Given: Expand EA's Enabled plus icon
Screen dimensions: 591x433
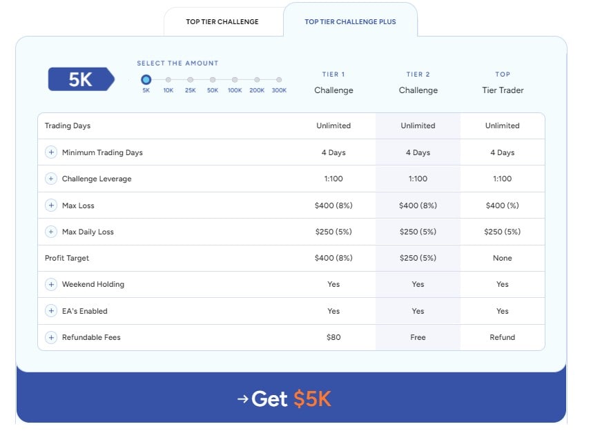Looking at the screenshot, I should pos(51,311).
